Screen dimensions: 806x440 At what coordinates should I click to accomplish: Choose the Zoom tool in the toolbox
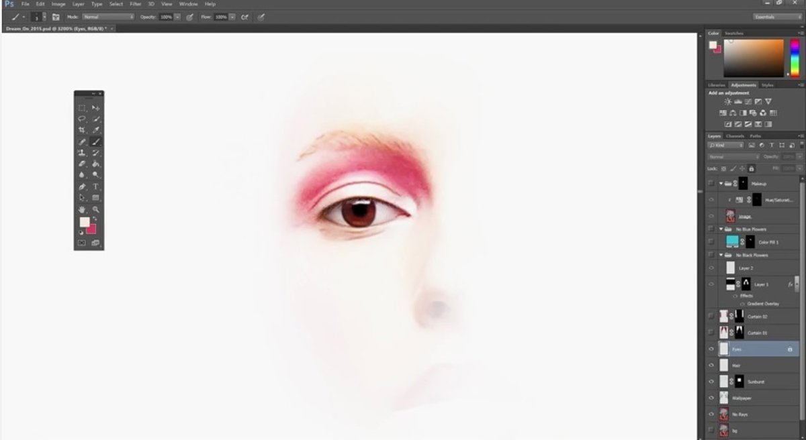[96, 210]
